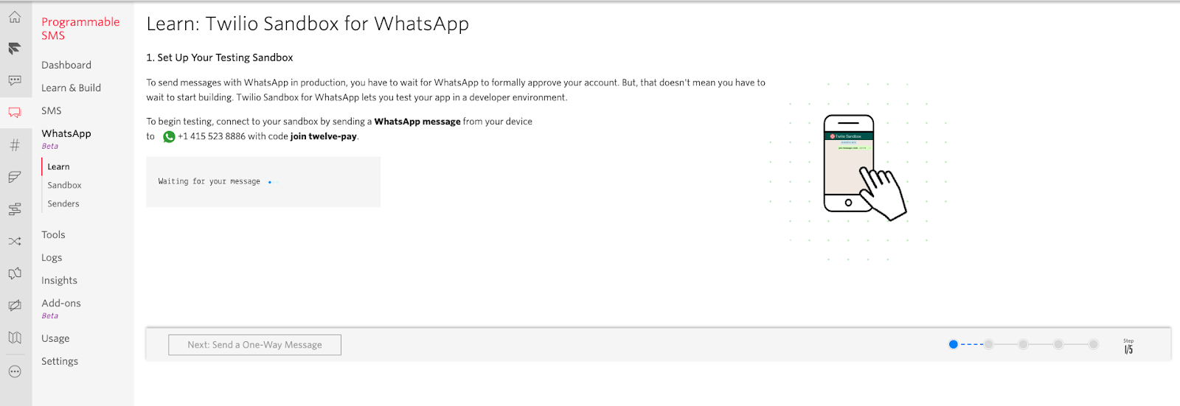This screenshot has width=1180, height=406.
Task: Select the Learn submenu item
Action: (x=59, y=167)
